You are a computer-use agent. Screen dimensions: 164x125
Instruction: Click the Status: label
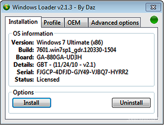(x=24, y=80)
